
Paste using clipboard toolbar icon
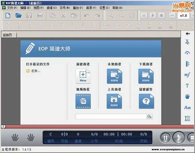tap(74, 16)
